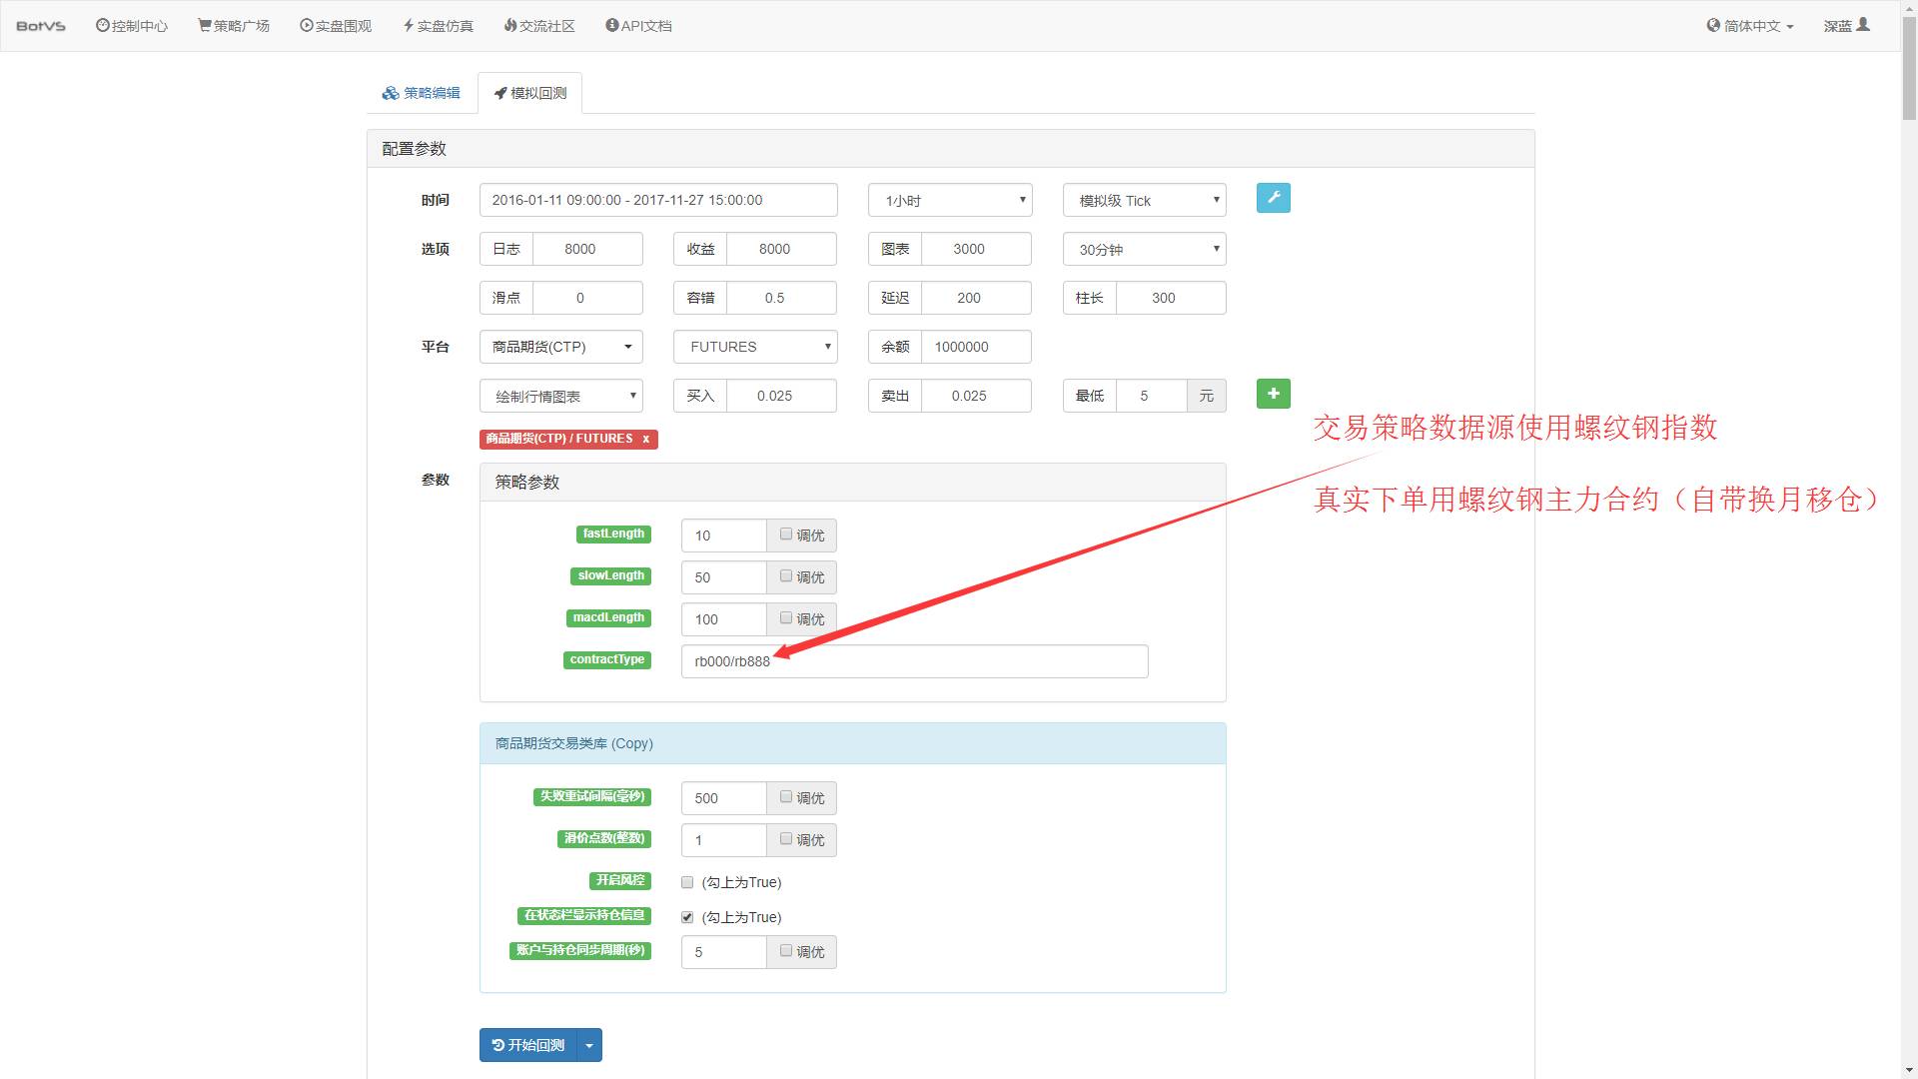1918x1079 pixels.
Task: Click the green plus add-platform icon
Action: pos(1273,394)
